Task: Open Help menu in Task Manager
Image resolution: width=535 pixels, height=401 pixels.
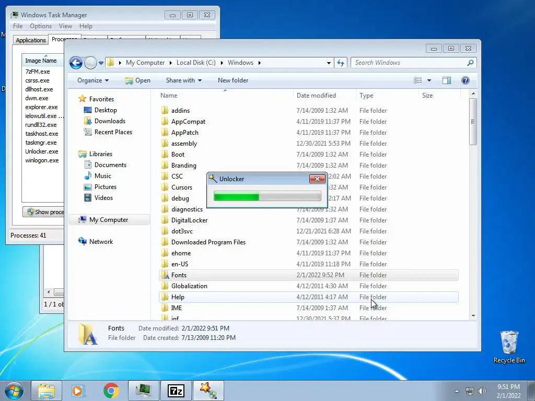Action: [86, 26]
